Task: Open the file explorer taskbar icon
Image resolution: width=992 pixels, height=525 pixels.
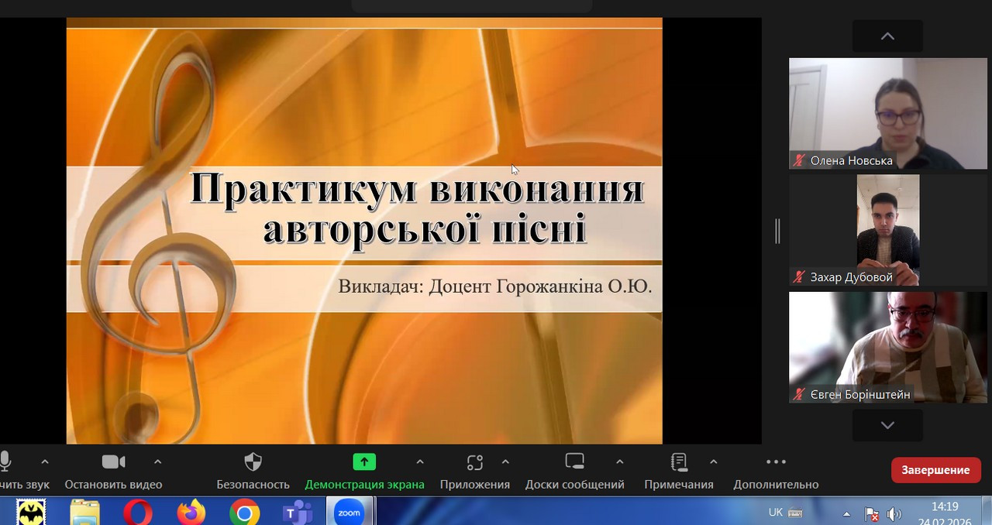Action: [85, 512]
